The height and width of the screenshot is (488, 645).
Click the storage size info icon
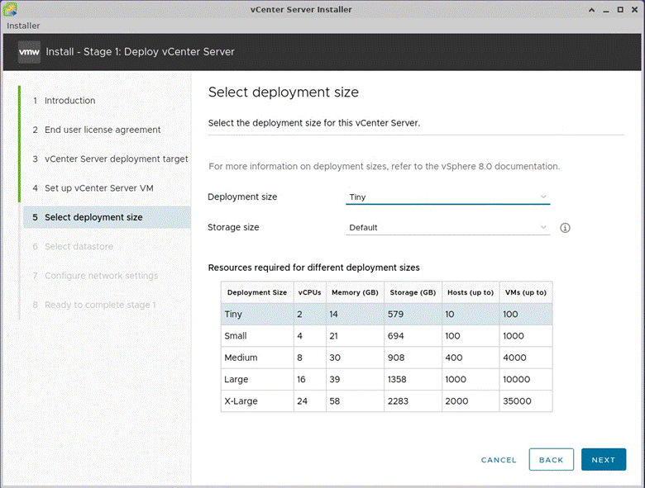[x=565, y=228]
